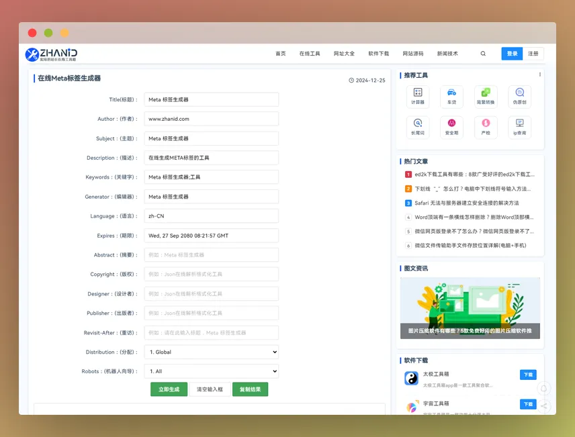Open the Distribution dropdown
Viewport: 575px width, 437px height.
pyautogui.click(x=211, y=352)
